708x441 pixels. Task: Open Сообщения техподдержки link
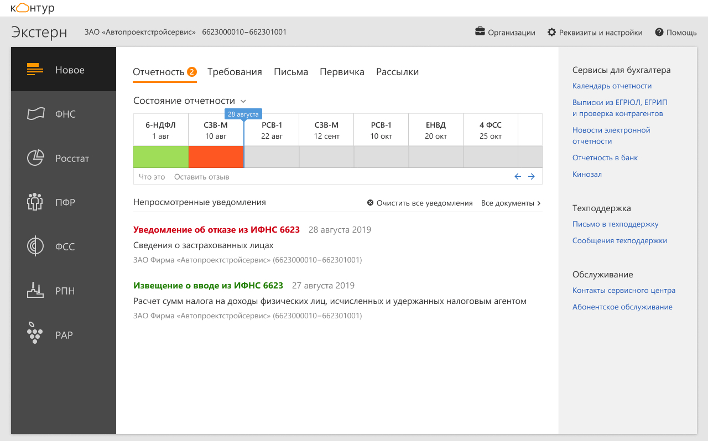click(619, 241)
